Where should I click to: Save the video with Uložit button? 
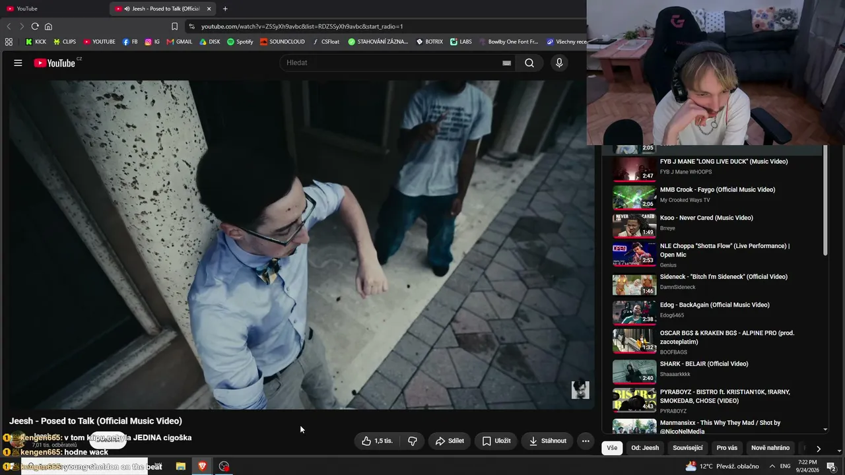[496, 441]
